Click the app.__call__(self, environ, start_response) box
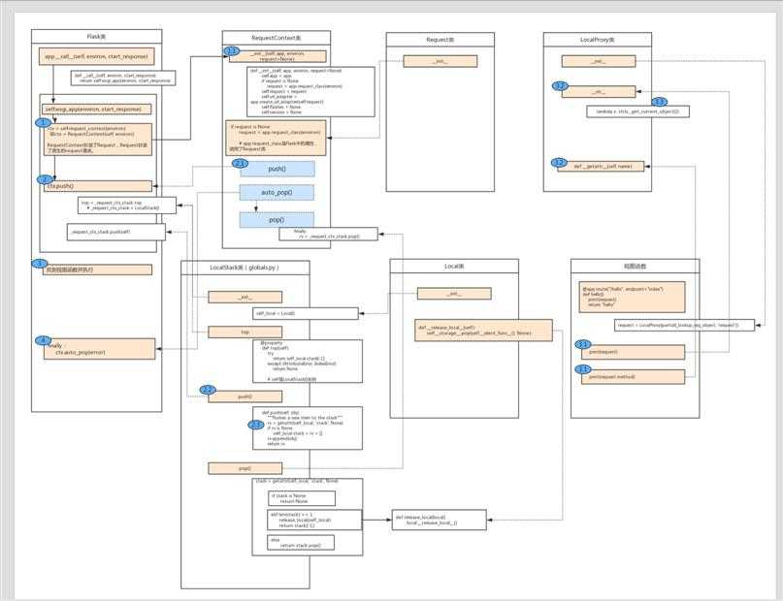This screenshot has width=783, height=601. click(x=96, y=56)
